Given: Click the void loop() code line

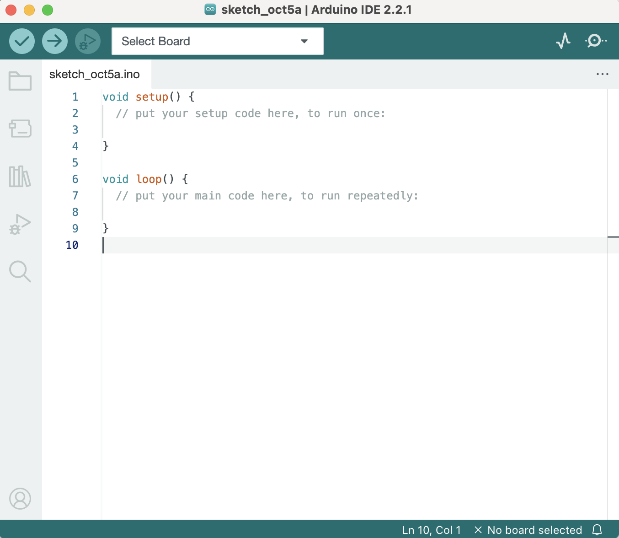Looking at the screenshot, I should pyautogui.click(x=145, y=179).
